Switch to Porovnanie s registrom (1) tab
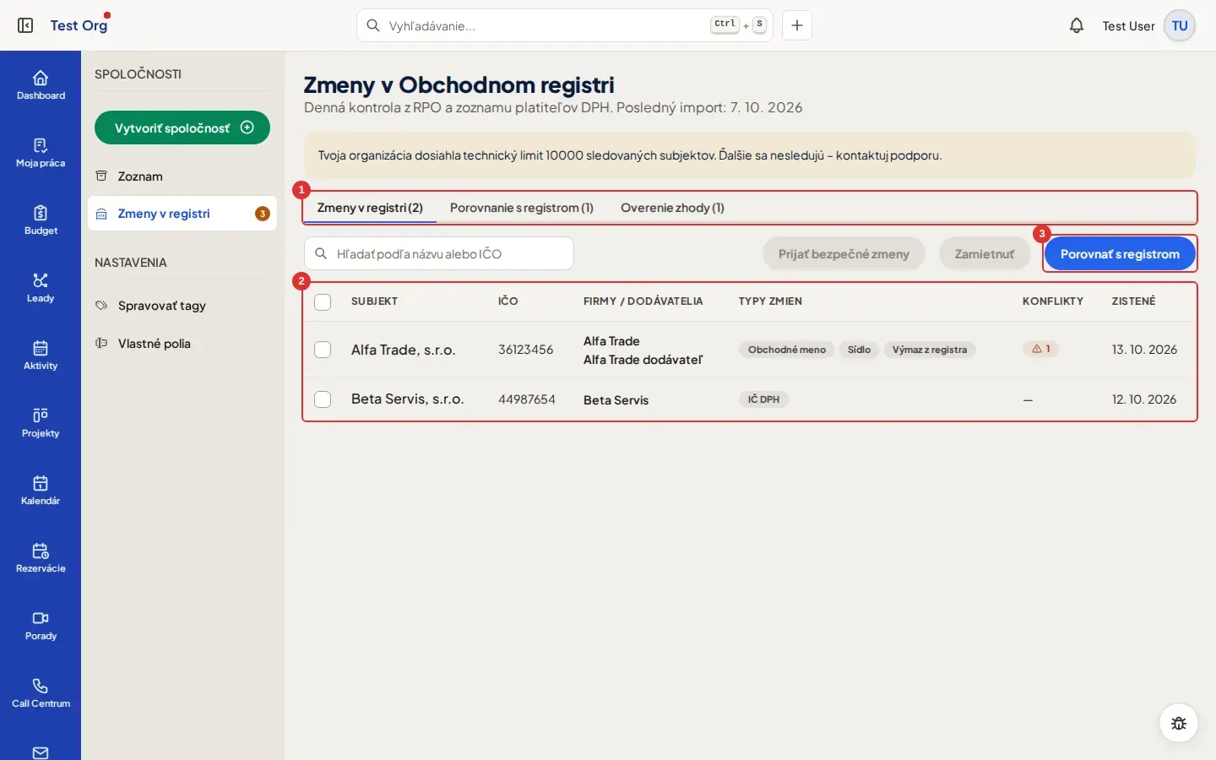 (522, 208)
